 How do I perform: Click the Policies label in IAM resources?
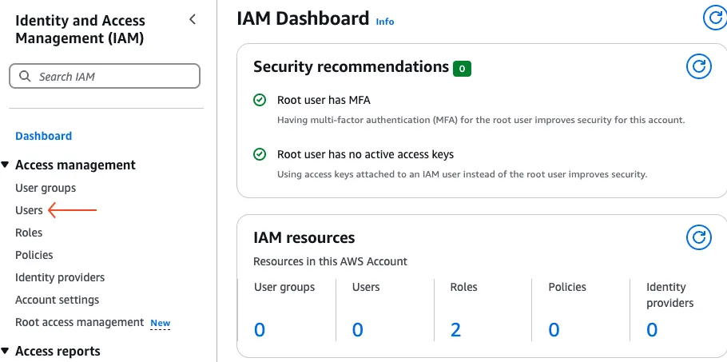[567, 287]
